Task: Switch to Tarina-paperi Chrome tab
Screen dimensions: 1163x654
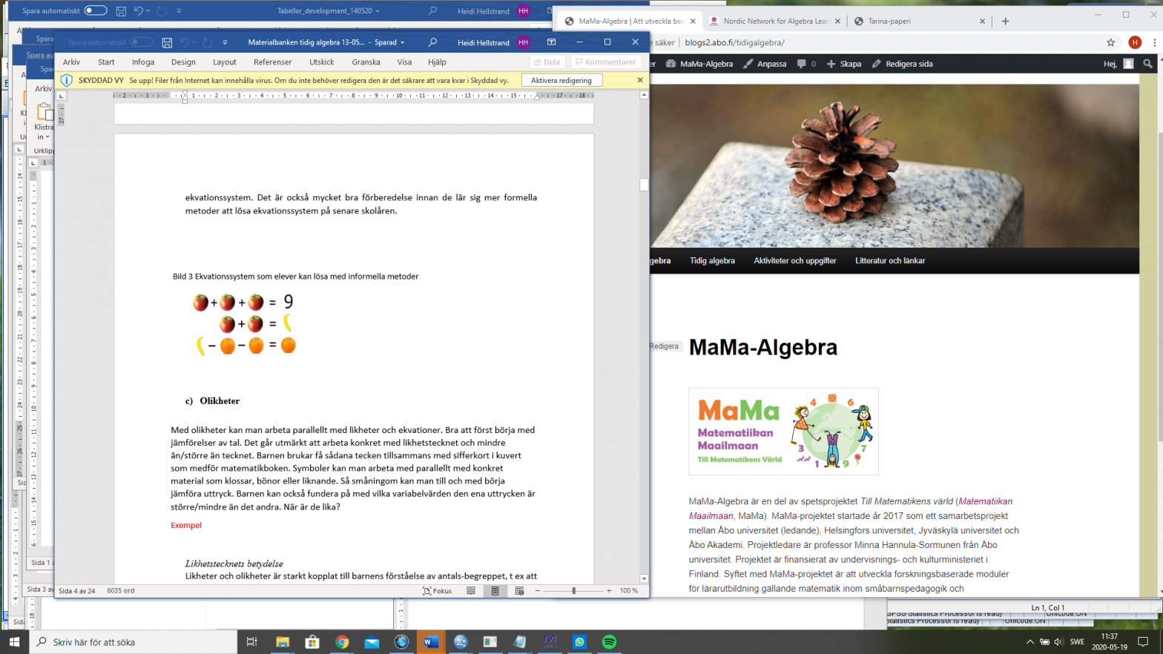Action: 920,22
